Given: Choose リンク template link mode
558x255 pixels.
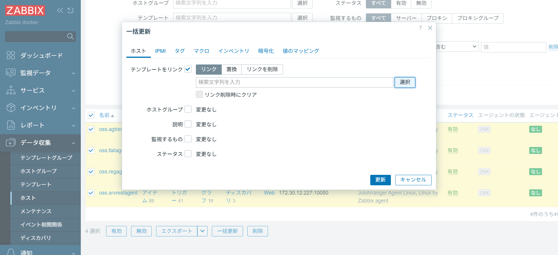Looking at the screenshot, I should [x=209, y=69].
